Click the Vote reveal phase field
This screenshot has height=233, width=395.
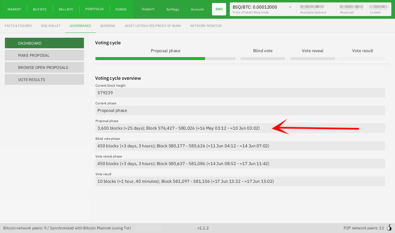click(x=240, y=164)
